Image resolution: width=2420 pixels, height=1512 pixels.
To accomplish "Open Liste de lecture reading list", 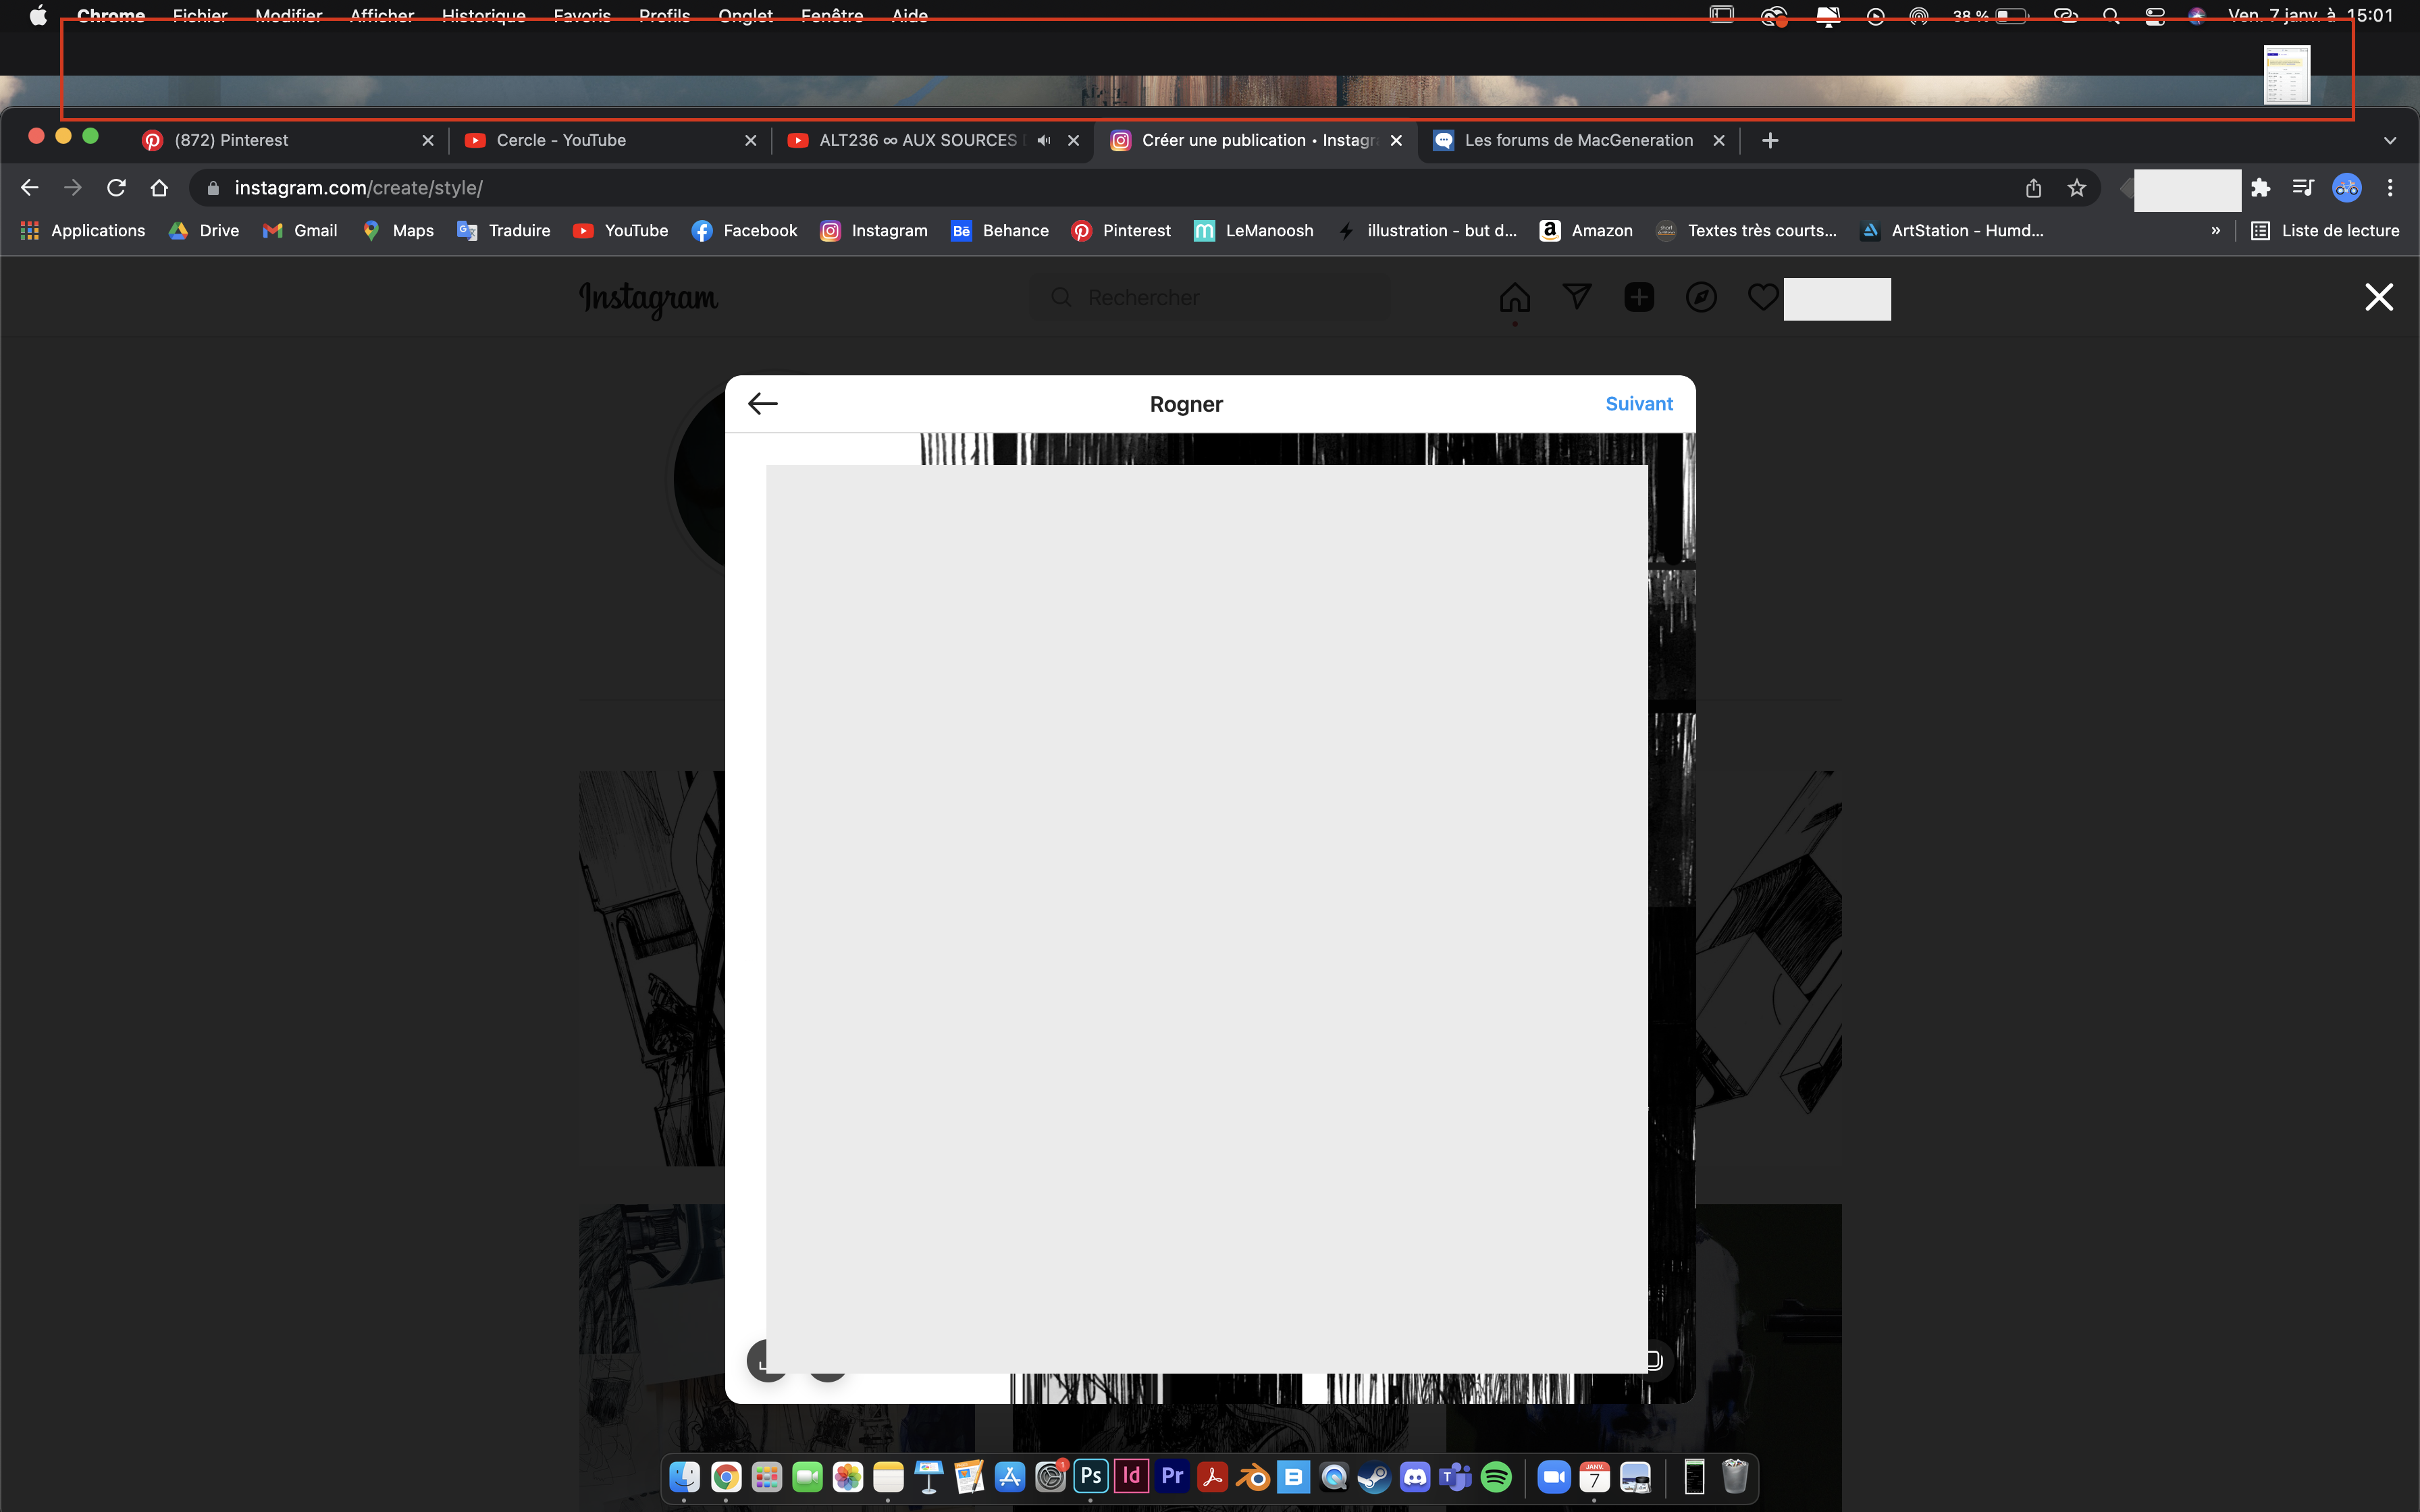I will pos(2325,230).
